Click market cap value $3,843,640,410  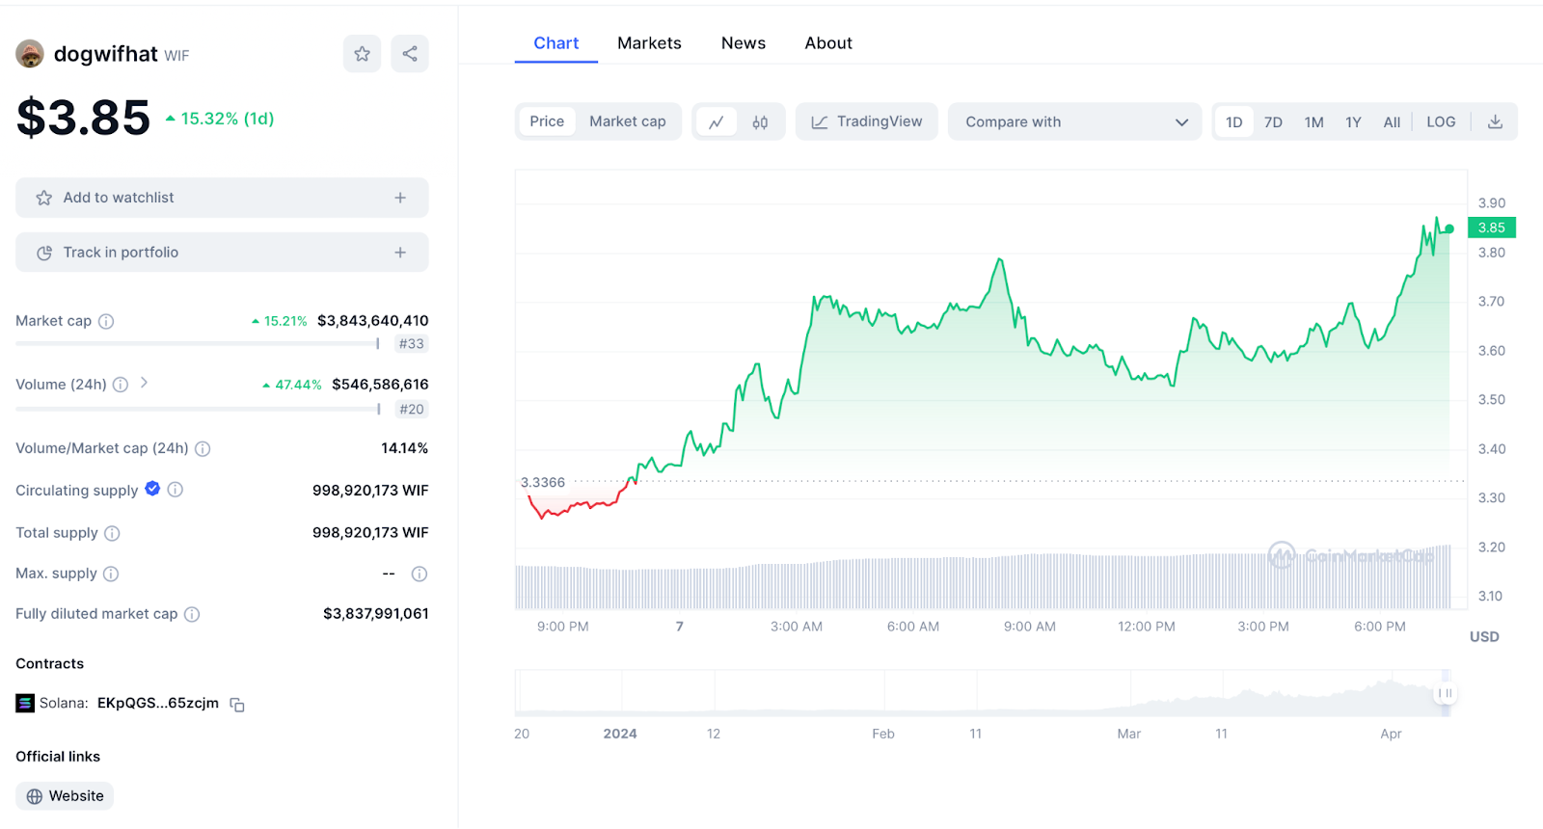373,321
